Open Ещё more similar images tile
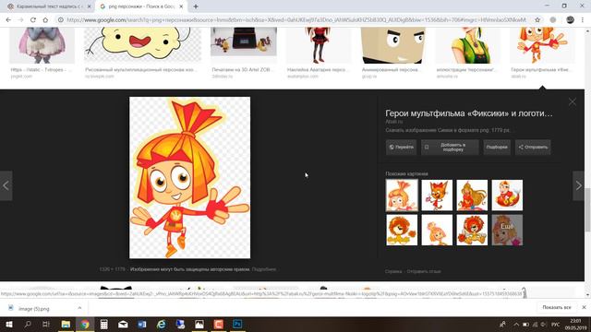This screenshot has height=332, width=591. click(507, 230)
